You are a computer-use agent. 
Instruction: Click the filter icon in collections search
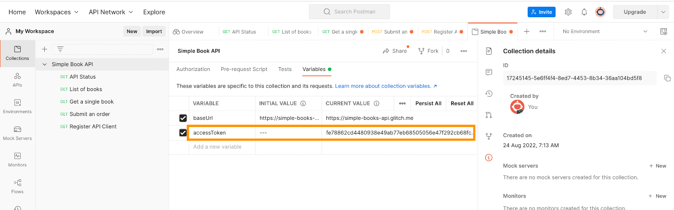point(60,49)
